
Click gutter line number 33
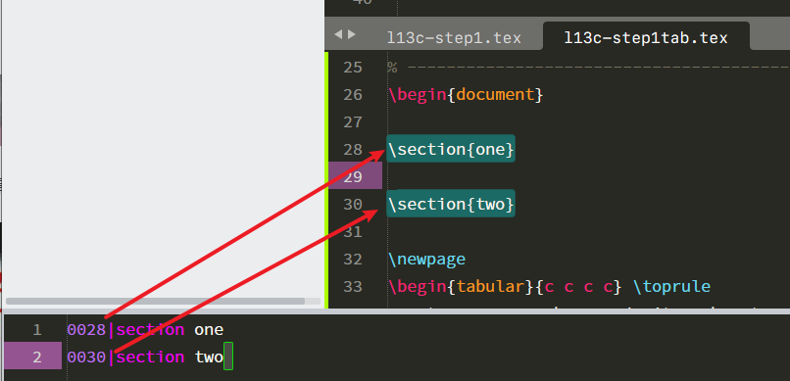[x=353, y=286]
